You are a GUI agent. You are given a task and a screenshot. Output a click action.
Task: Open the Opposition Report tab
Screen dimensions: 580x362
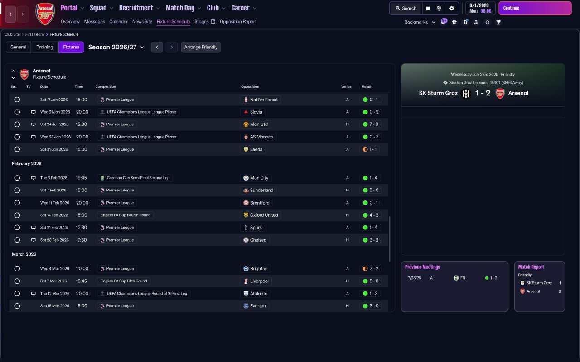(238, 22)
